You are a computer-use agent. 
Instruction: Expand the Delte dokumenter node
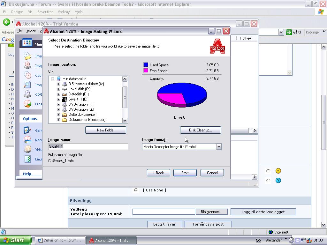point(59,115)
